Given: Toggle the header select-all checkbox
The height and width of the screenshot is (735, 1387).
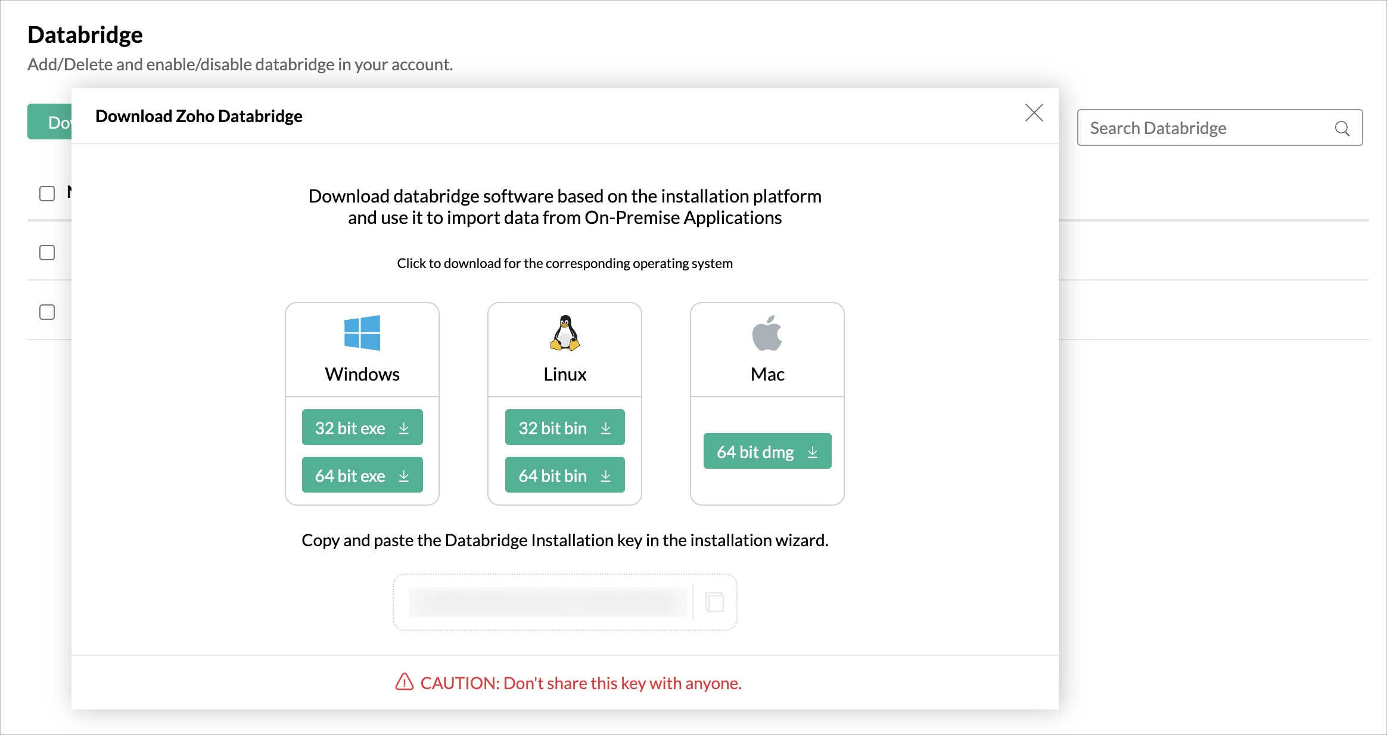Looking at the screenshot, I should point(47,194).
